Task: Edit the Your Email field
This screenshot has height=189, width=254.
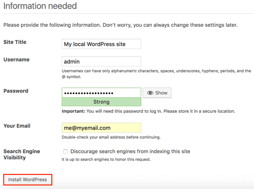Action: point(101,128)
